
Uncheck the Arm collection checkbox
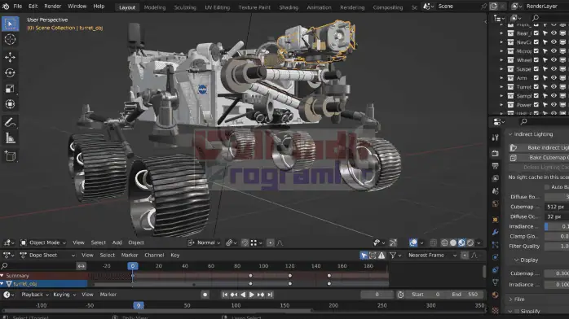pyautogui.click(x=536, y=78)
